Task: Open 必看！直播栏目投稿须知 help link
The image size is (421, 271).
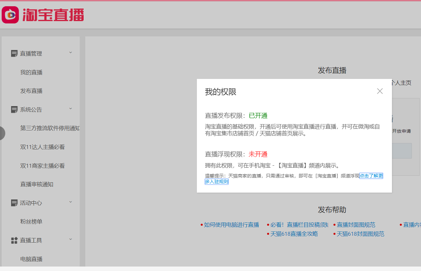Action: [x=299, y=225]
